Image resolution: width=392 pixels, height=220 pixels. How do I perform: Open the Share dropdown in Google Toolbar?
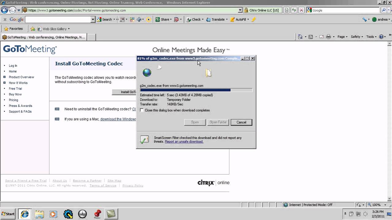171,19
